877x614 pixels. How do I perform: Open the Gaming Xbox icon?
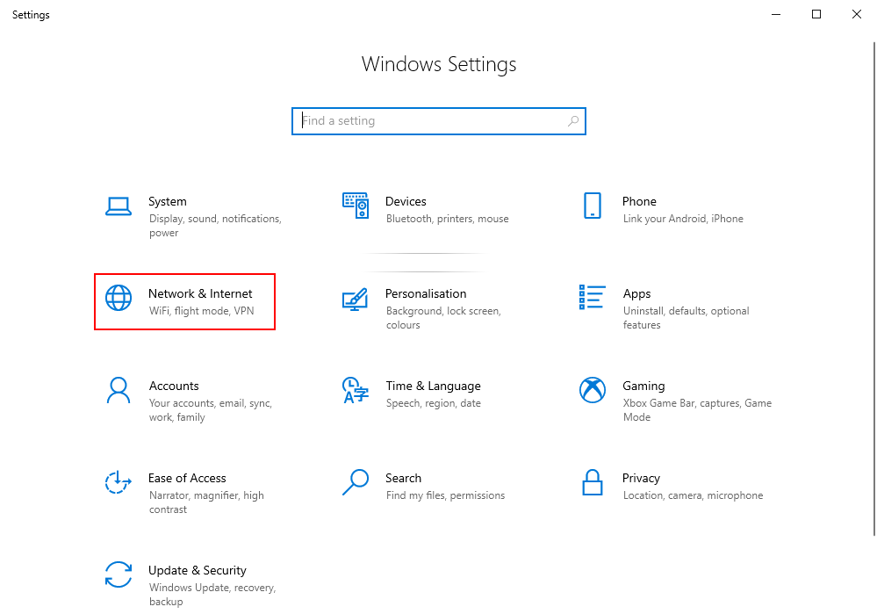coord(593,390)
